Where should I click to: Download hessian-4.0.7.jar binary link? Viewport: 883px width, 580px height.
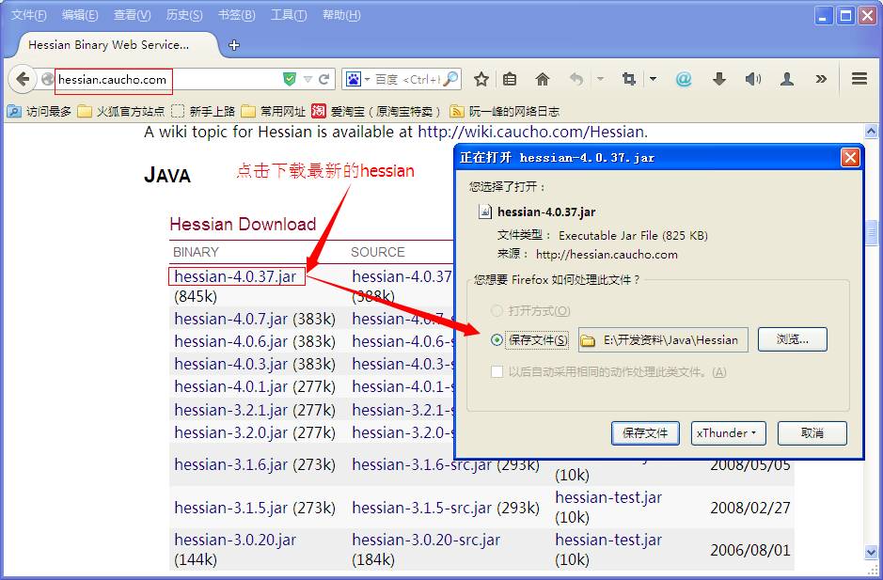pyautogui.click(x=231, y=319)
